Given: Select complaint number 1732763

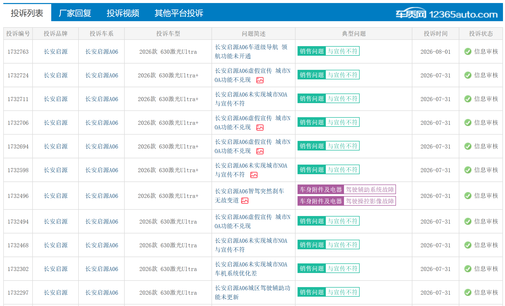Looking at the screenshot, I should pos(18,52).
